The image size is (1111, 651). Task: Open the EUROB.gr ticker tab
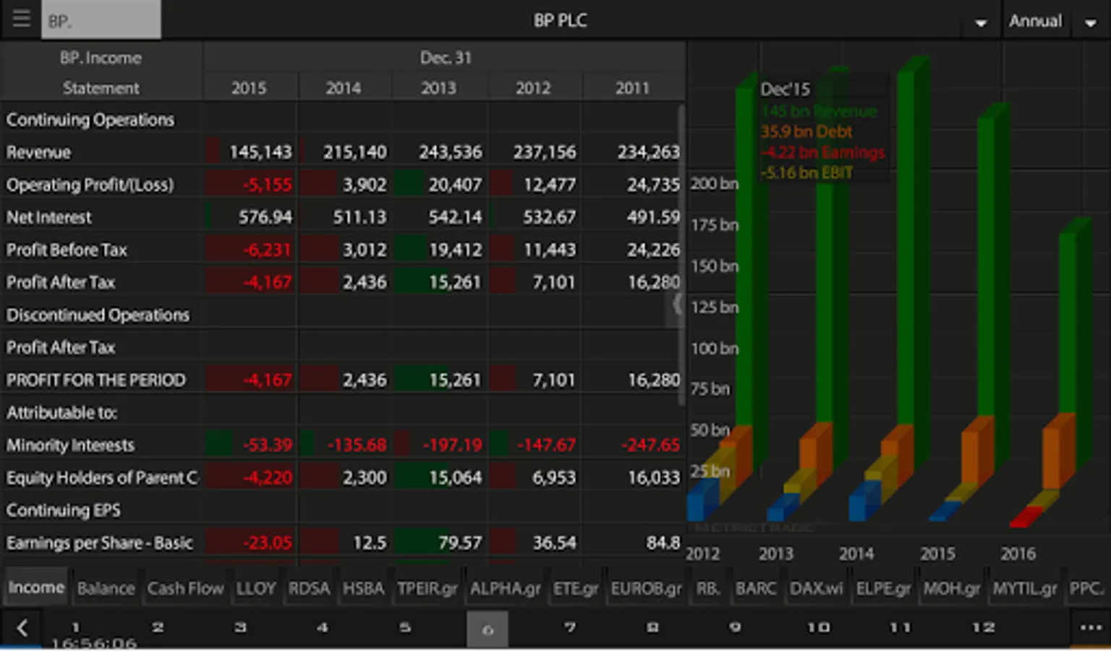(646, 588)
